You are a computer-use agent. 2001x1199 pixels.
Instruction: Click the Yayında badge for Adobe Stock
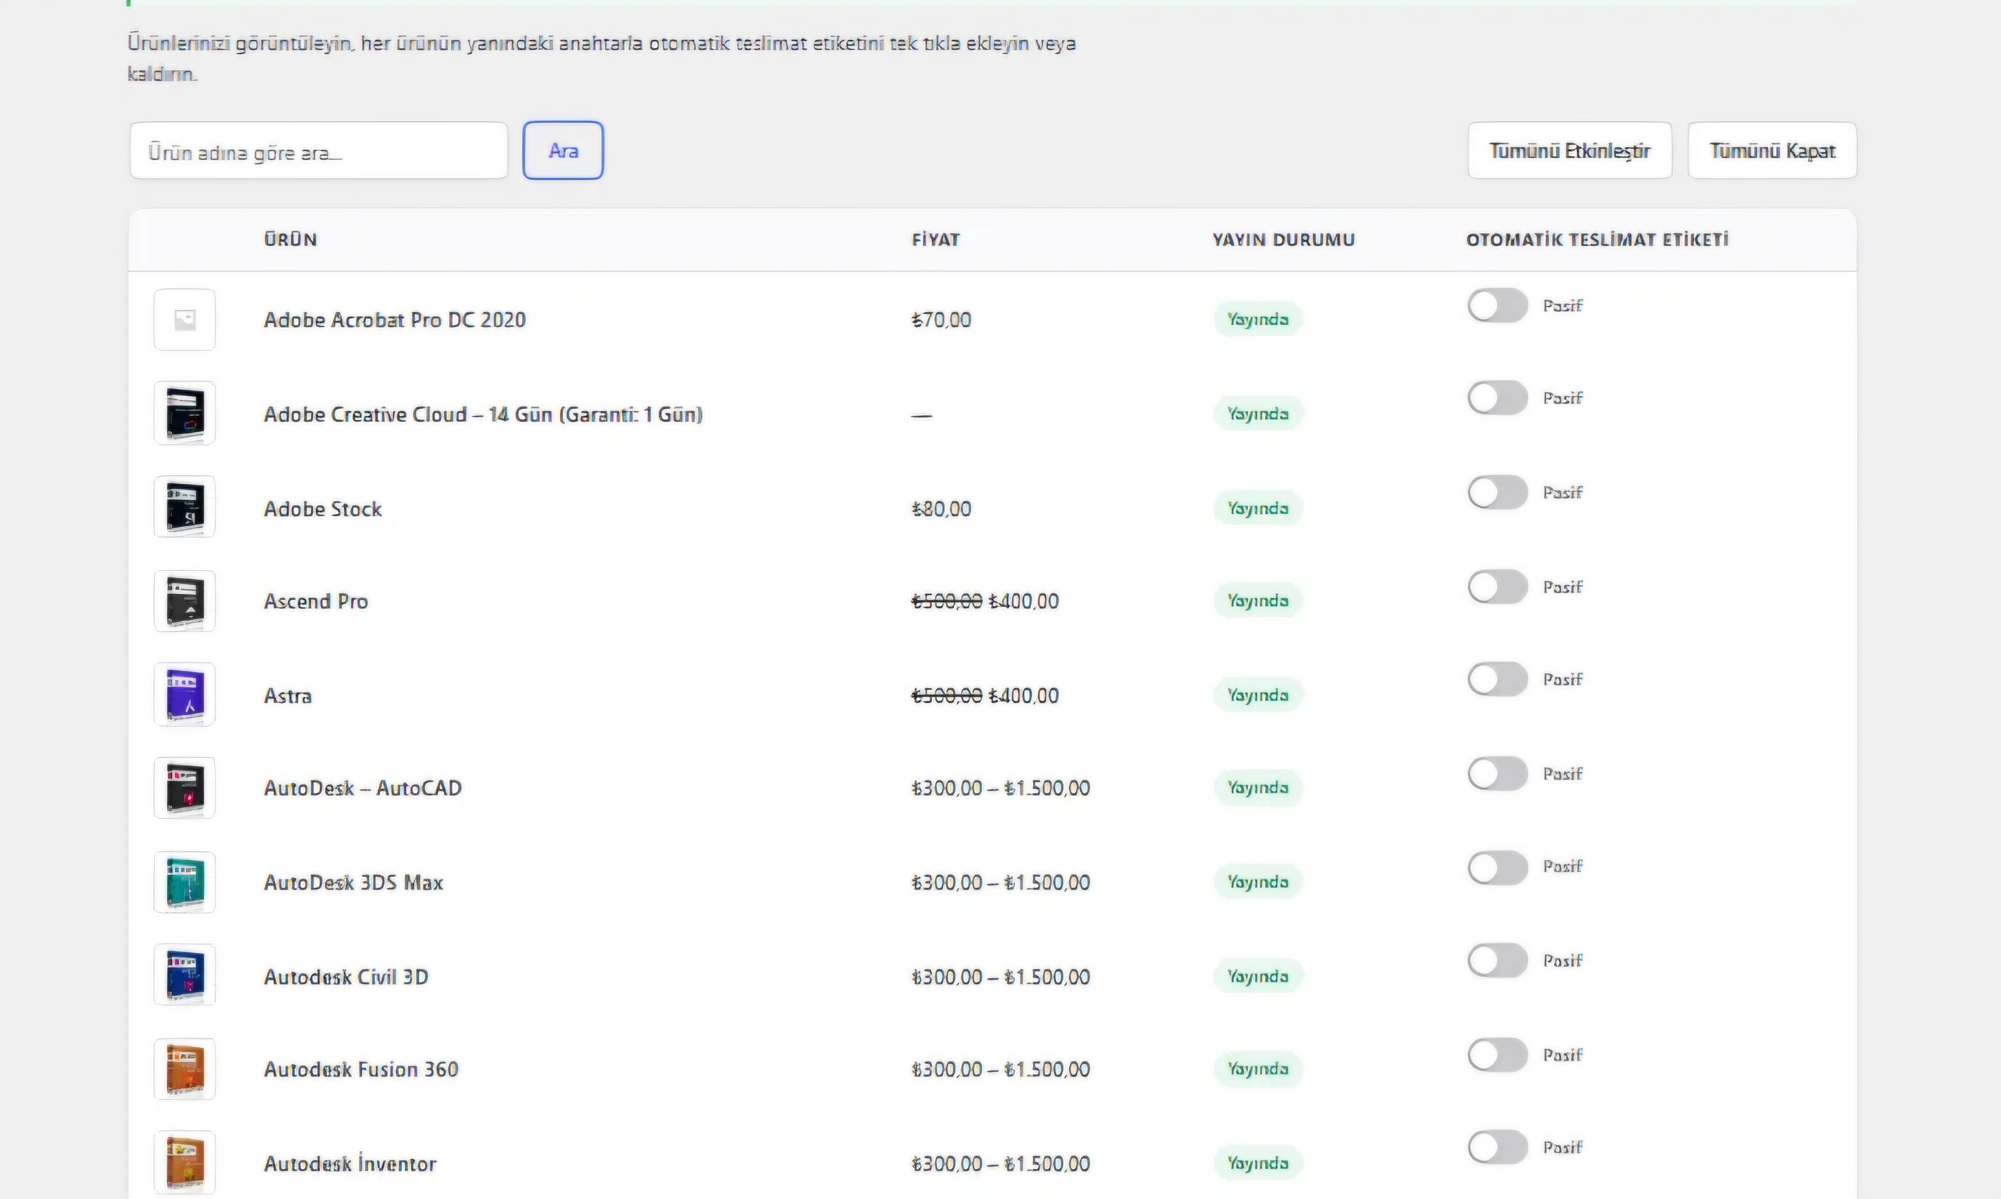pos(1258,508)
